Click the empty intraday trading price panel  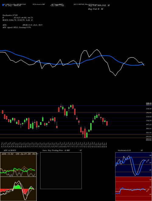(x=61, y=171)
